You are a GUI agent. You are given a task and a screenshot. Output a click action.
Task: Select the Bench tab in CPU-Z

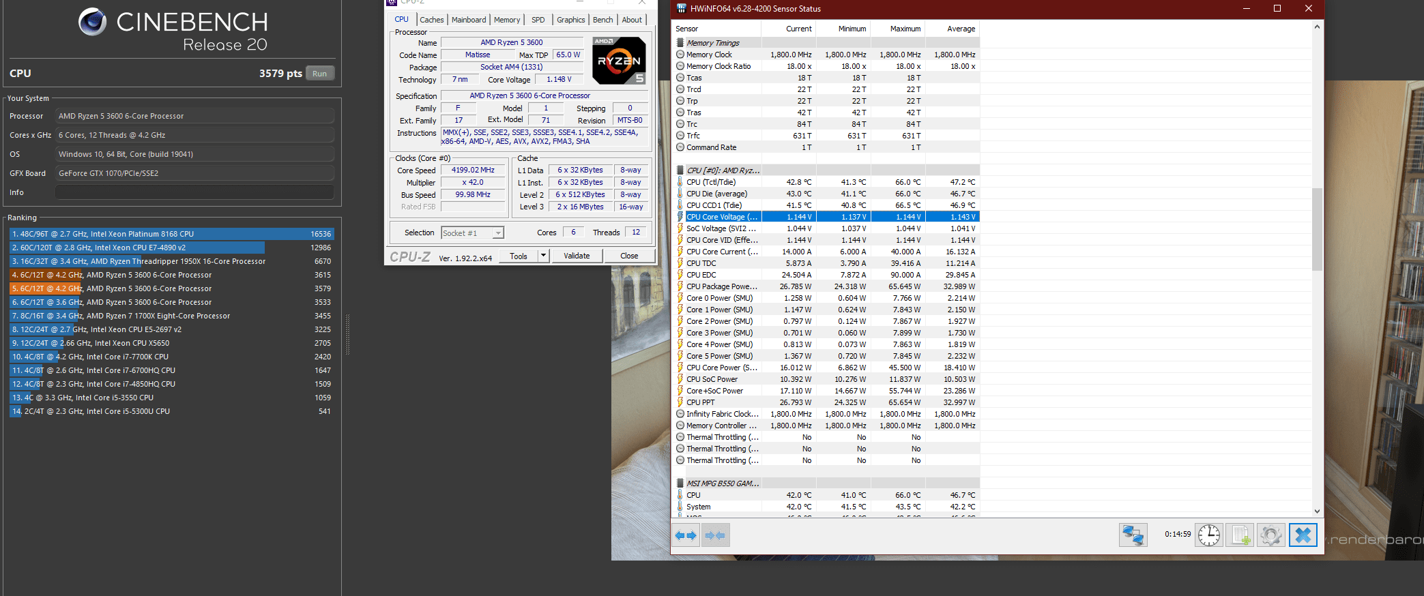(602, 20)
